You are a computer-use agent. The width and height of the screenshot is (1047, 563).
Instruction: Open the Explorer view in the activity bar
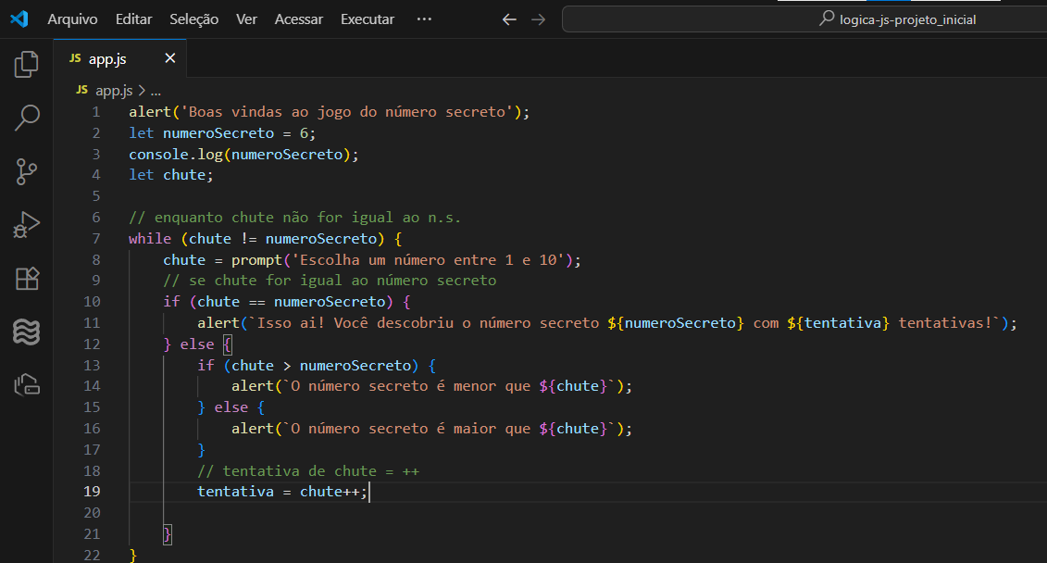27,64
